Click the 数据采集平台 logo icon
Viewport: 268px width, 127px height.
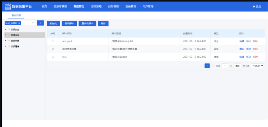tap(8, 6)
